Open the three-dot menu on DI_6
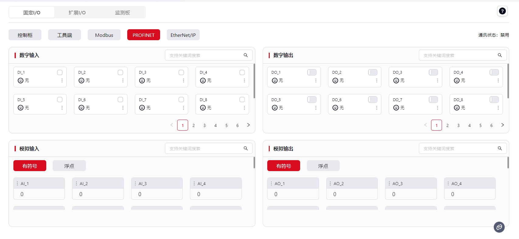This screenshot has height=239, width=519. coord(123,108)
